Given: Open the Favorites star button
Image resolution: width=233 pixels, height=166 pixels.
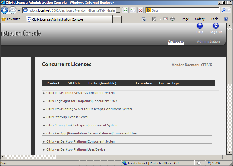Looking at the screenshot, I should click(11, 19).
